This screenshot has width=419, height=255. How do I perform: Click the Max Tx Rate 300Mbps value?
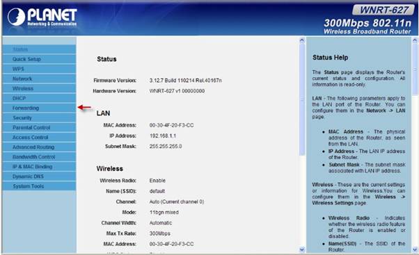coord(160,233)
